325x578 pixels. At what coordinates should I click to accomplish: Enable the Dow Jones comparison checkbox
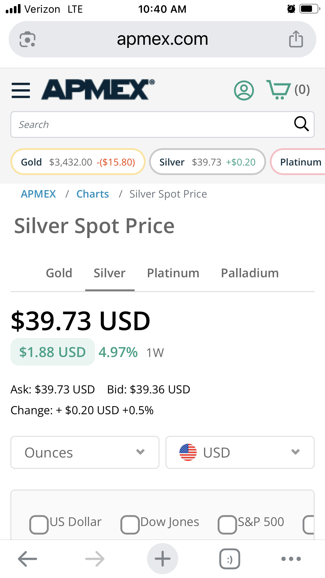coord(130,525)
